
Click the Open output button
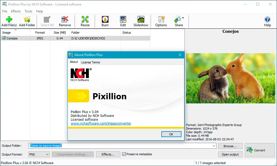click(x=230, y=154)
